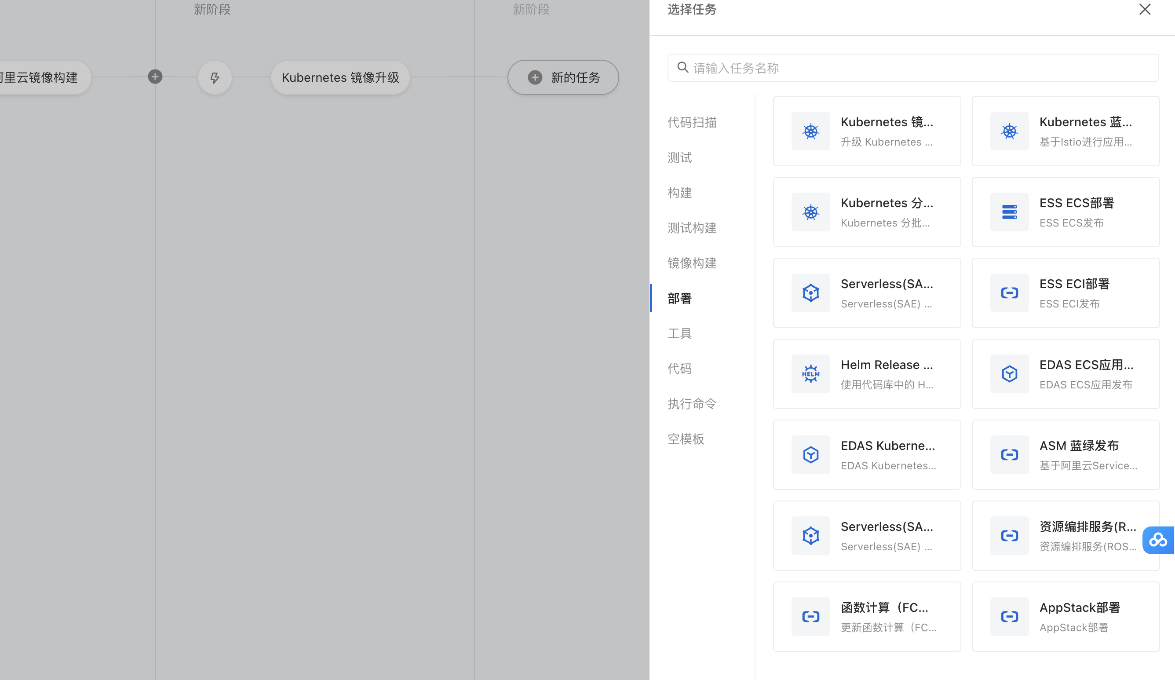Click the Kubernetes 蓝绿发布 card icon
1175x680 pixels.
[x=1009, y=131]
